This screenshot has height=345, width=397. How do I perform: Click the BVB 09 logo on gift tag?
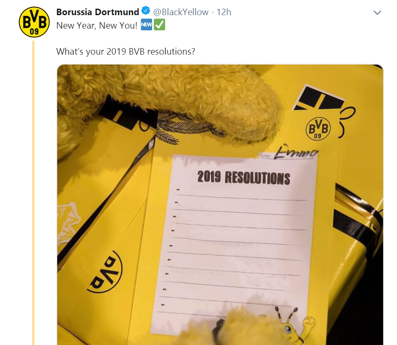tap(318, 129)
